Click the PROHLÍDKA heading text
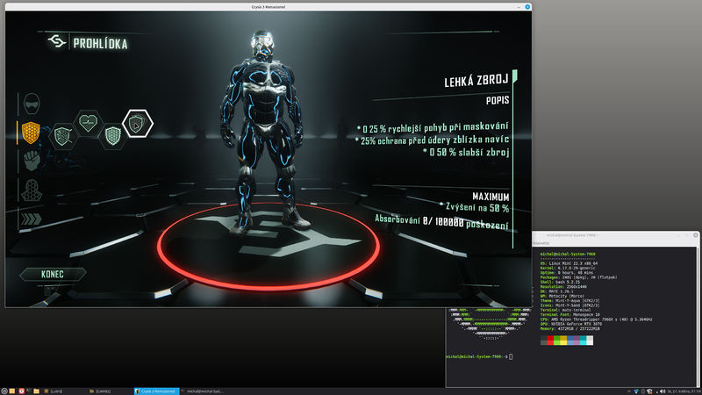This screenshot has height=395, width=702. pos(100,44)
